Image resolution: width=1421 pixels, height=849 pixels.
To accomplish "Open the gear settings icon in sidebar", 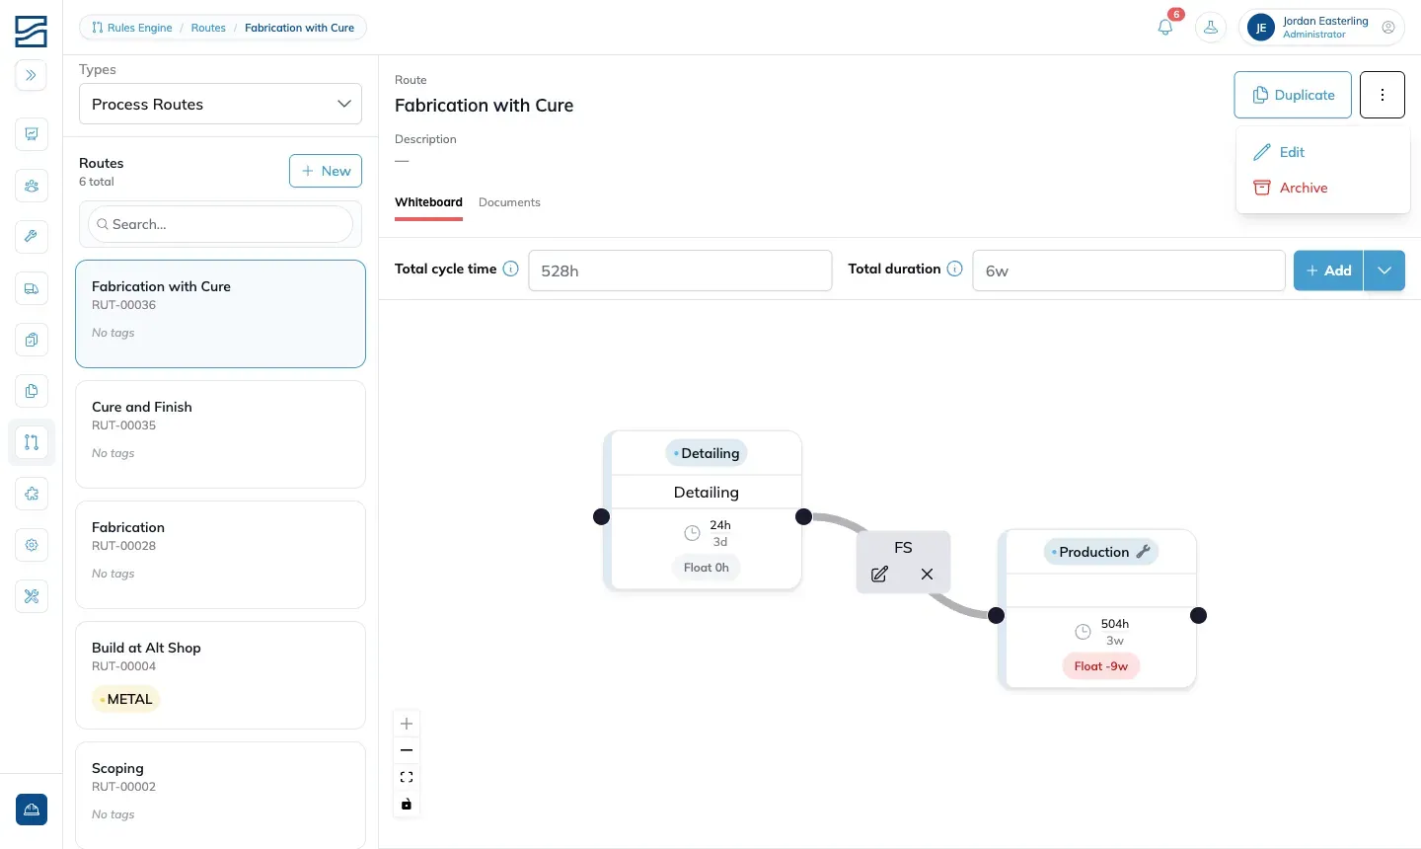I will click(32, 545).
